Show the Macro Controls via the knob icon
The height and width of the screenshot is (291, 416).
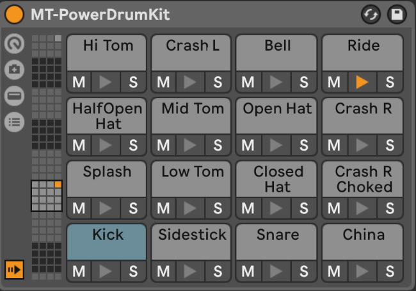[x=14, y=44]
